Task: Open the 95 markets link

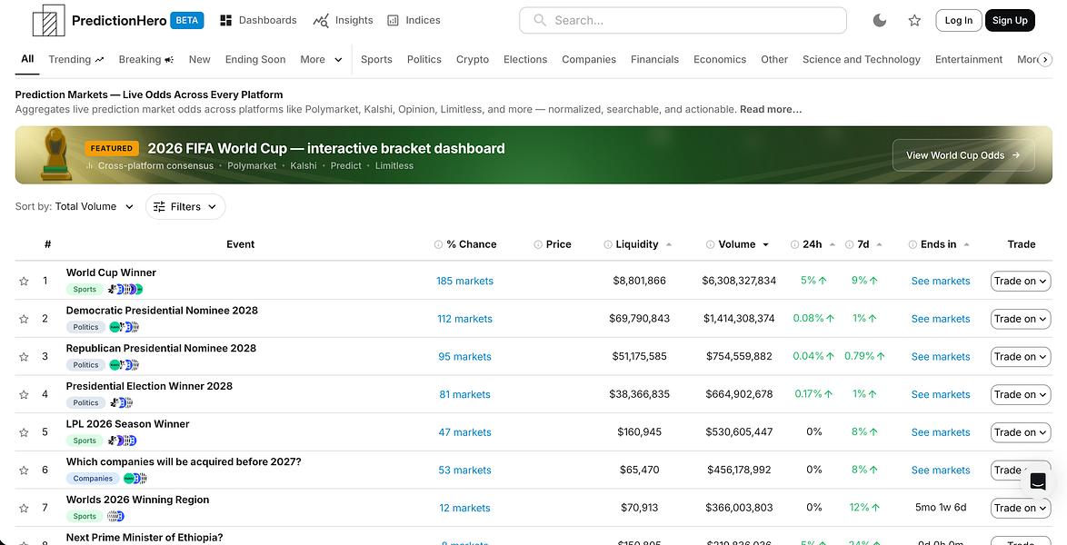Action: [464, 357]
